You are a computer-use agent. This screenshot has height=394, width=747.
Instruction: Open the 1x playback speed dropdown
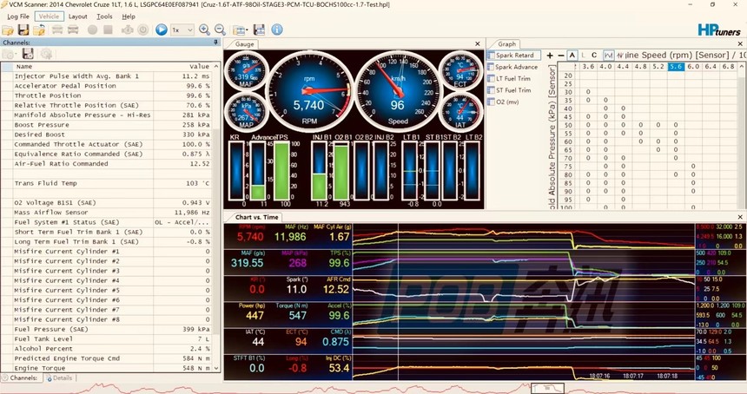click(x=182, y=30)
